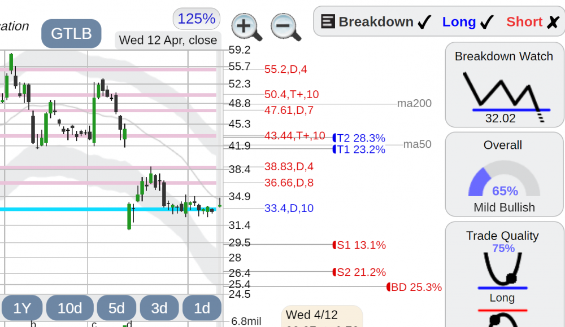Click the 47.61,D,7 resistance label
This screenshot has height=327, width=565.
click(x=289, y=110)
